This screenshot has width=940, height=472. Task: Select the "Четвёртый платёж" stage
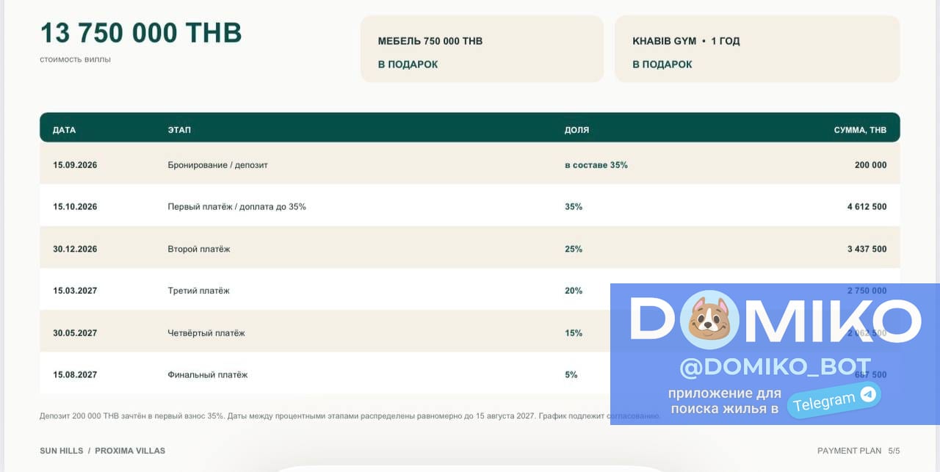206,333
